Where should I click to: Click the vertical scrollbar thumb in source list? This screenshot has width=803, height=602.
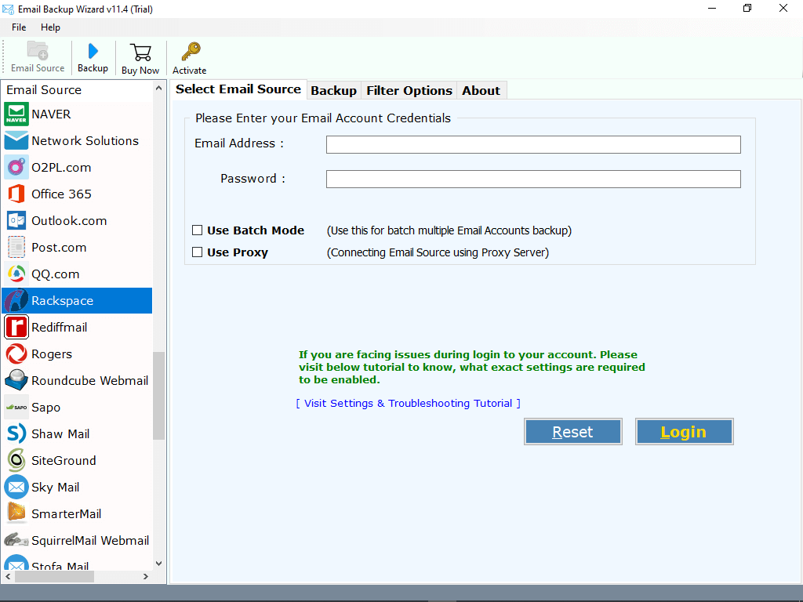click(158, 396)
